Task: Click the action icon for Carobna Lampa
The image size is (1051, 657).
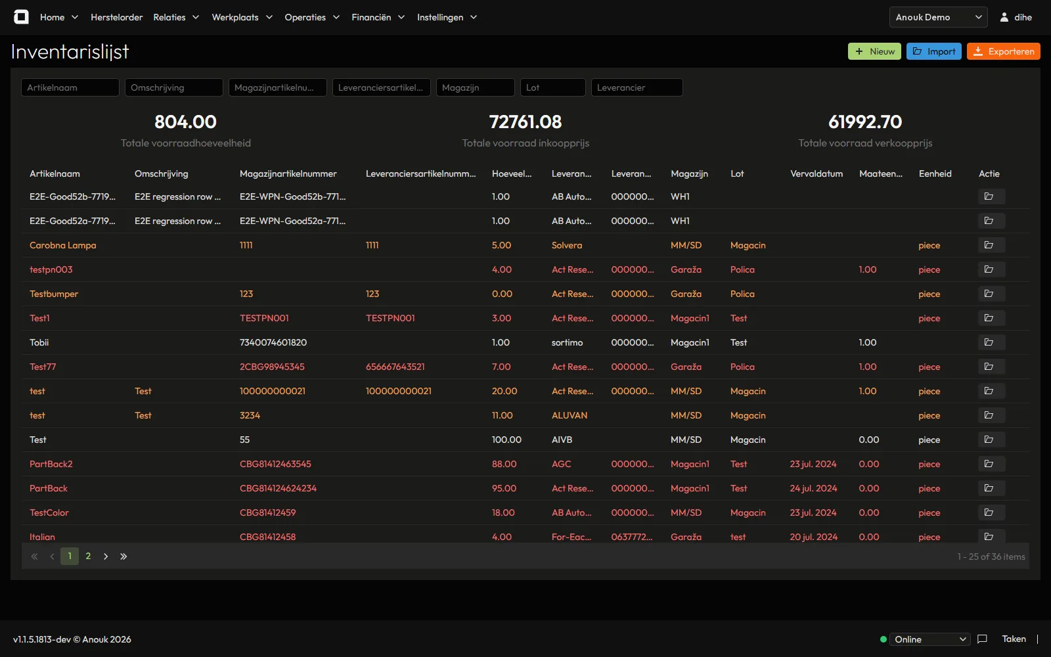Action: coord(991,245)
